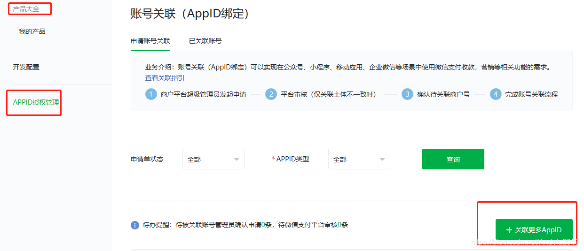Expand the APPID类型 dropdown
The image size is (584, 251).
point(359,159)
